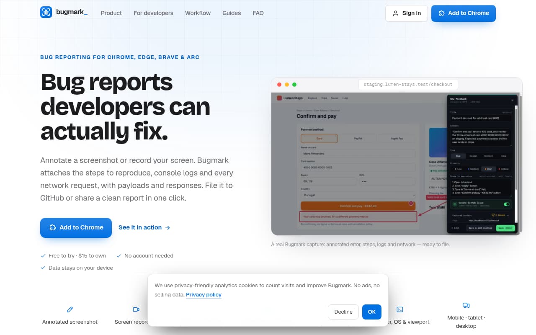Screen dimensions: 536x335
Task: Click the staging.lumen-stays.test/checkout address bar
Action: coord(408,85)
